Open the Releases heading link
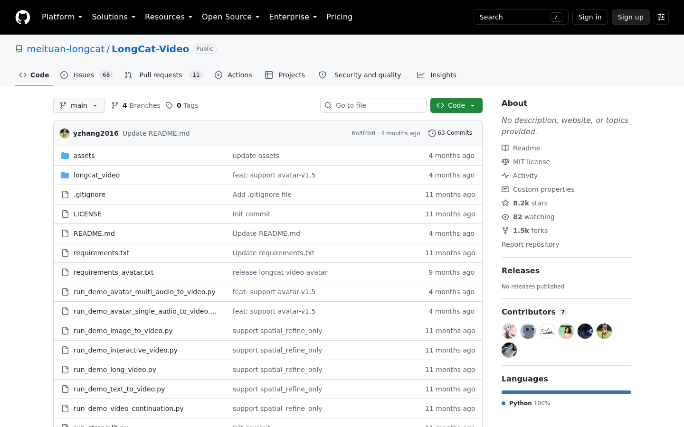 (x=521, y=270)
